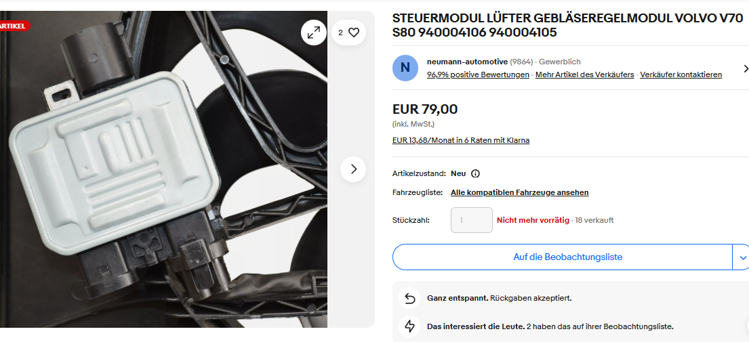Click the main product photo
Screen dimensions: 749x342
(163, 169)
